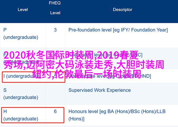Click Honours level descriptor text
Screen dimensions: 178x127
(x=117, y=115)
